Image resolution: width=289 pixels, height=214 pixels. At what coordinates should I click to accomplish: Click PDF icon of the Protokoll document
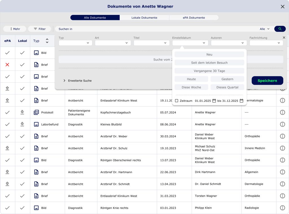36,112
